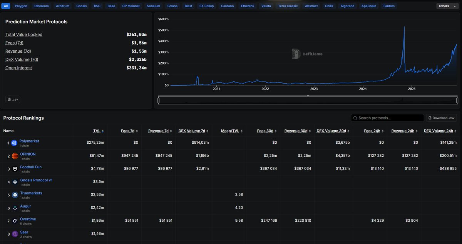
Task: Click the DEX Volume (7d) label
Action: point(22,60)
